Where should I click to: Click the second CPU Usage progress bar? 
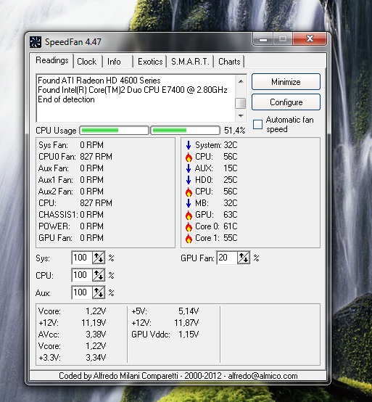pyautogui.click(x=185, y=131)
